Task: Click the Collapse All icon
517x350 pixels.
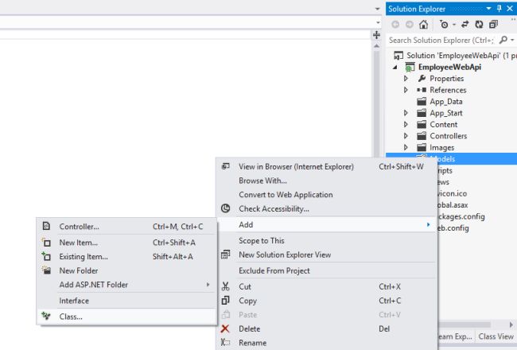Action: click(494, 25)
